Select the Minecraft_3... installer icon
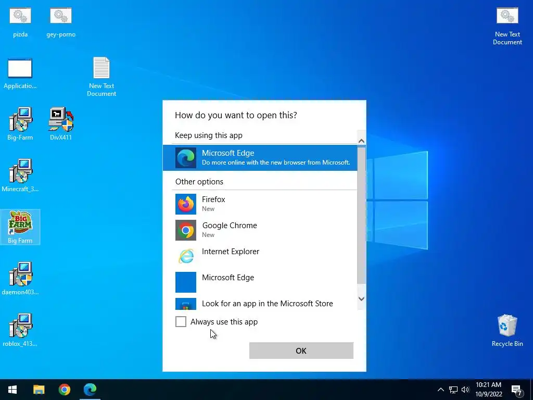 (x=20, y=176)
